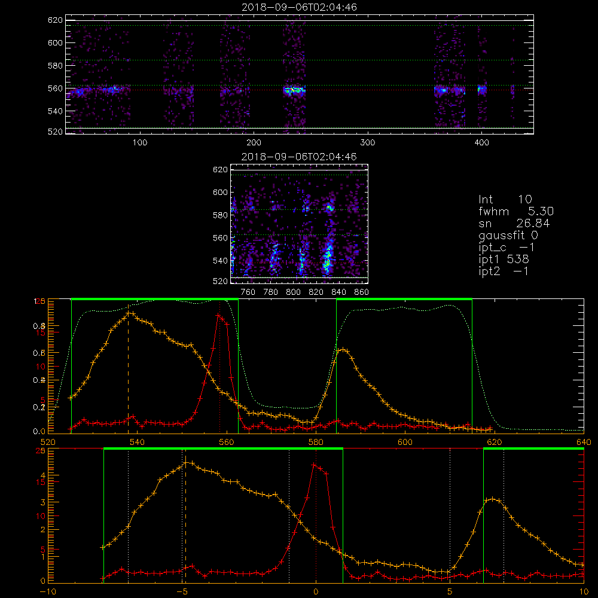Click the top plot title 2018-09-06T02:04:46
The image size is (598, 598).
pyautogui.click(x=300, y=7)
